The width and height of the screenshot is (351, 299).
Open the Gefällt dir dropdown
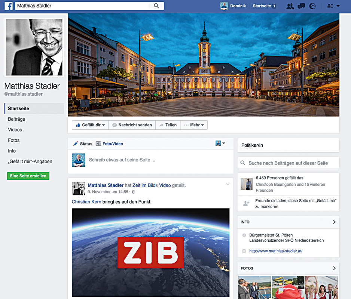(90, 125)
